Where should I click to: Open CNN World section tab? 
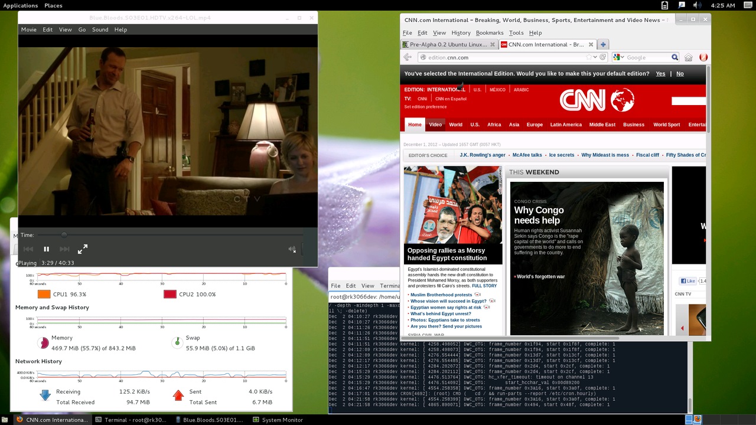(455, 125)
